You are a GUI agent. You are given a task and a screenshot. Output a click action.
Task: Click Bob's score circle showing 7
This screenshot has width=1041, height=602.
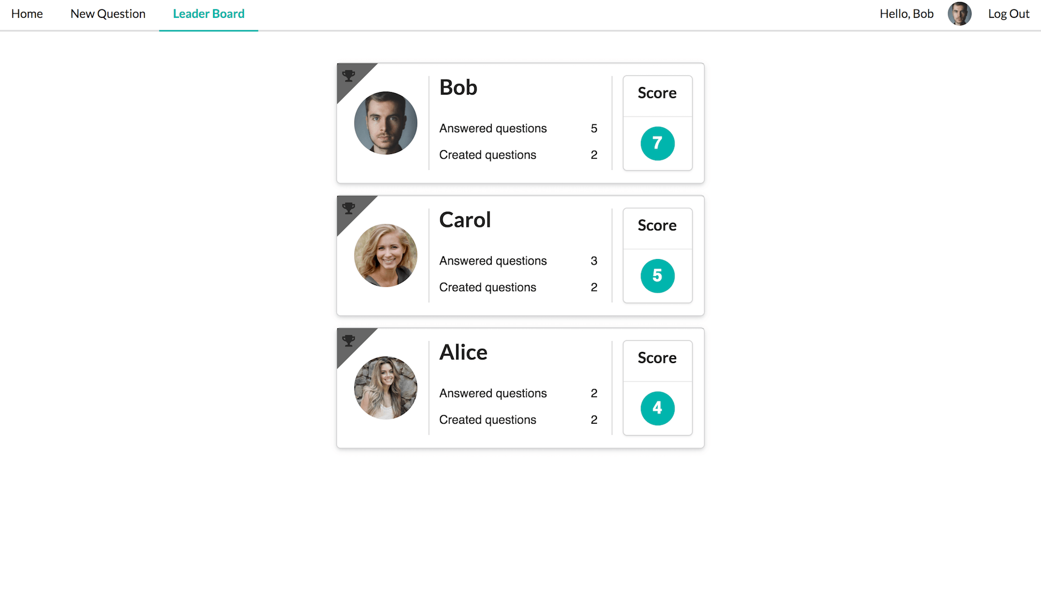click(657, 143)
